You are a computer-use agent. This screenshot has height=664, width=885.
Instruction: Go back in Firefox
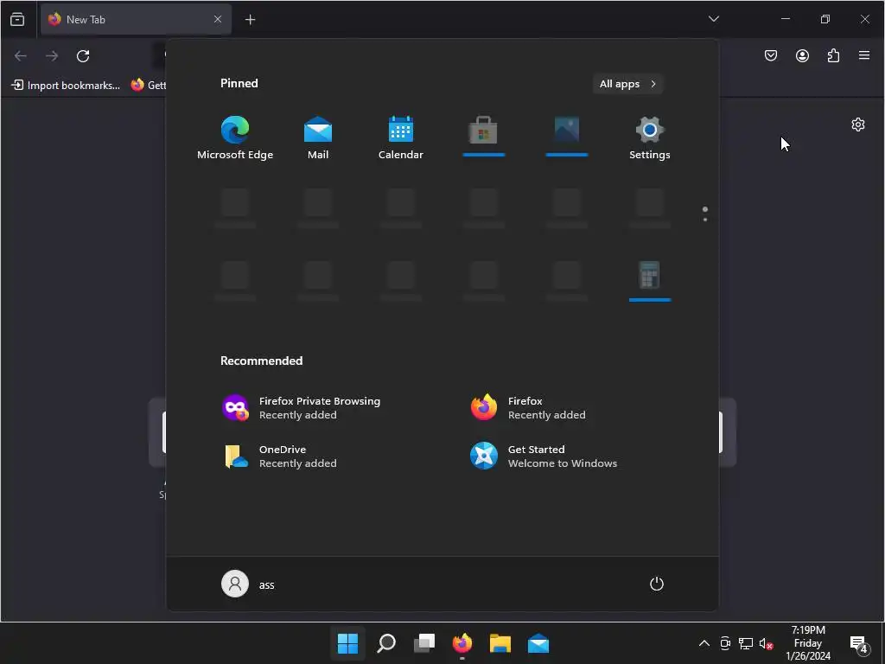pos(21,56)
